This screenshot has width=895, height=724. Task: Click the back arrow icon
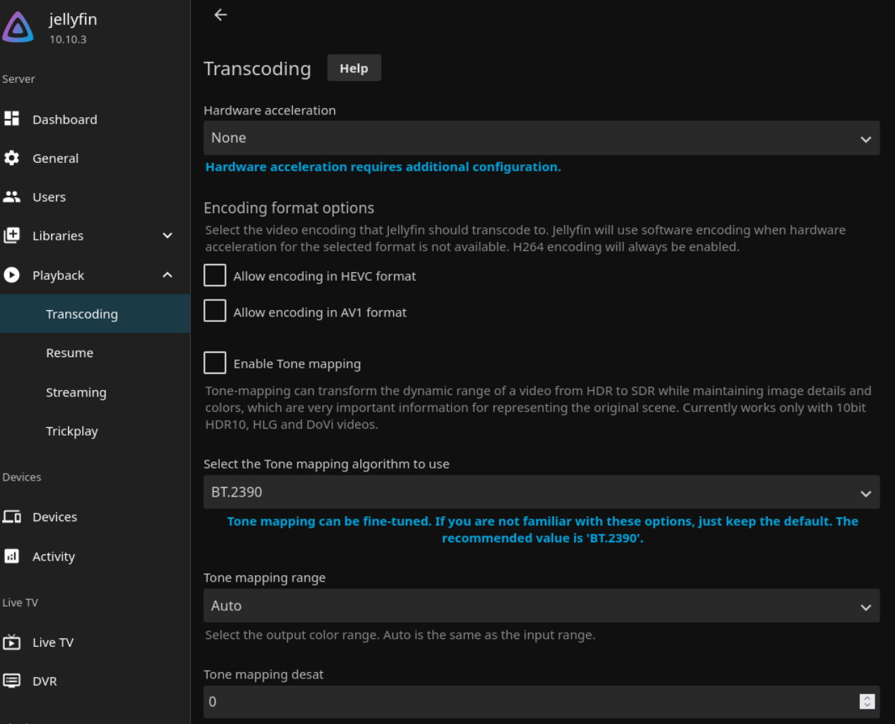pyautogui.click(x=220, y=15)
